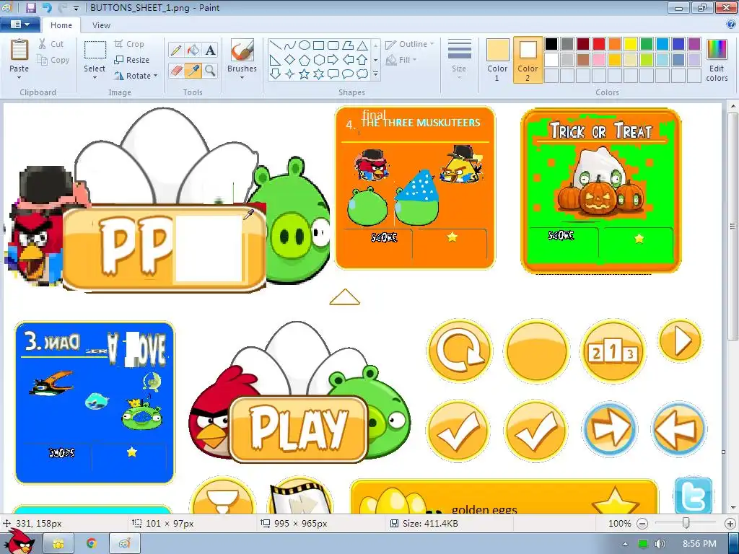Open the Brushes dropdown arrow
The width and height of the screenshot is (739, 554).
tap(242, 78)
